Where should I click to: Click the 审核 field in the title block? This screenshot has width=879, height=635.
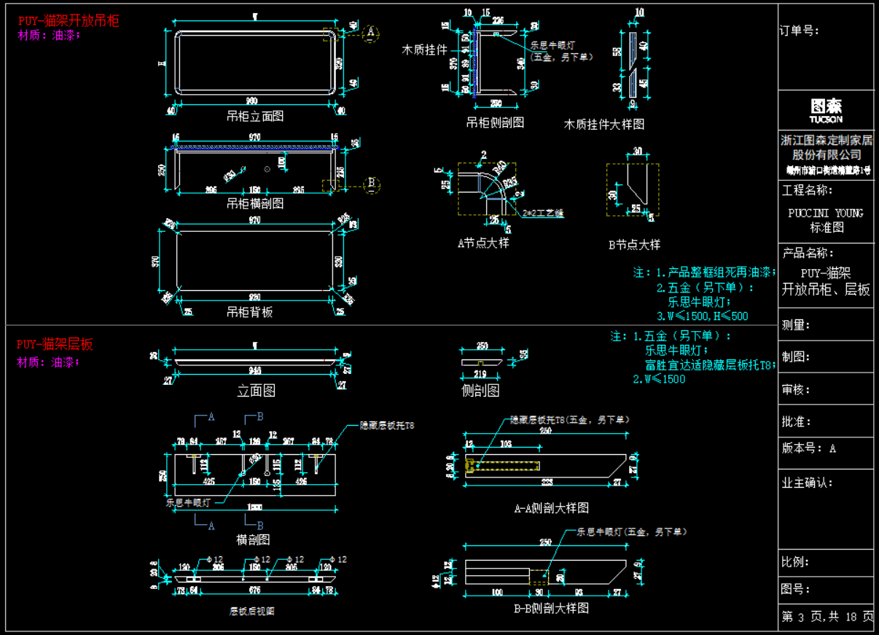[796, 389]
